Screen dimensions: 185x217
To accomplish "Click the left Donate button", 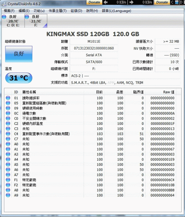I will click(94, 2).
